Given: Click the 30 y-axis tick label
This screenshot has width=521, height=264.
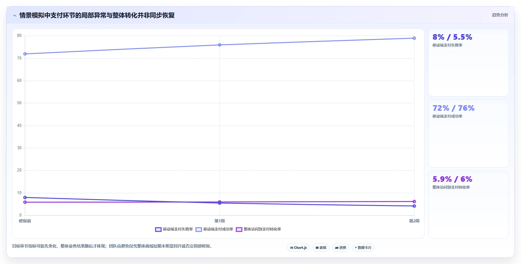Looking at the screenshot, I should (19, 148).
